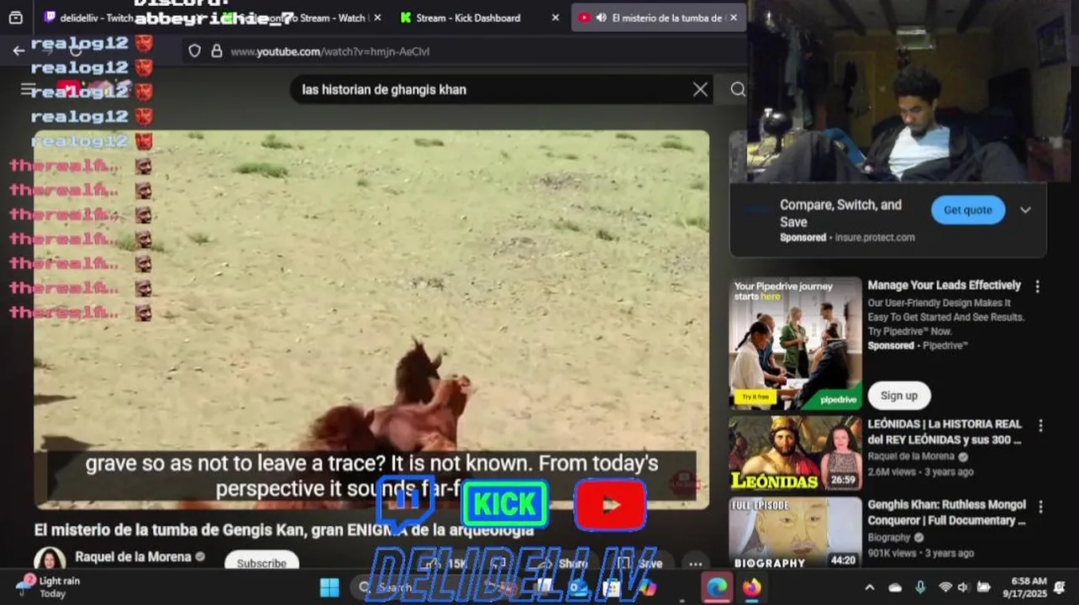Viewport: 1079px width, 605px height.
Task: Open LEÓNIDAS La HISTORIA REAL video title
Action: [x=945, y=432]
